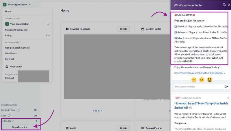Viewport: 231px width, 131px height.
Task: Select Home in the organization menu
Action: tap(8, 11)
